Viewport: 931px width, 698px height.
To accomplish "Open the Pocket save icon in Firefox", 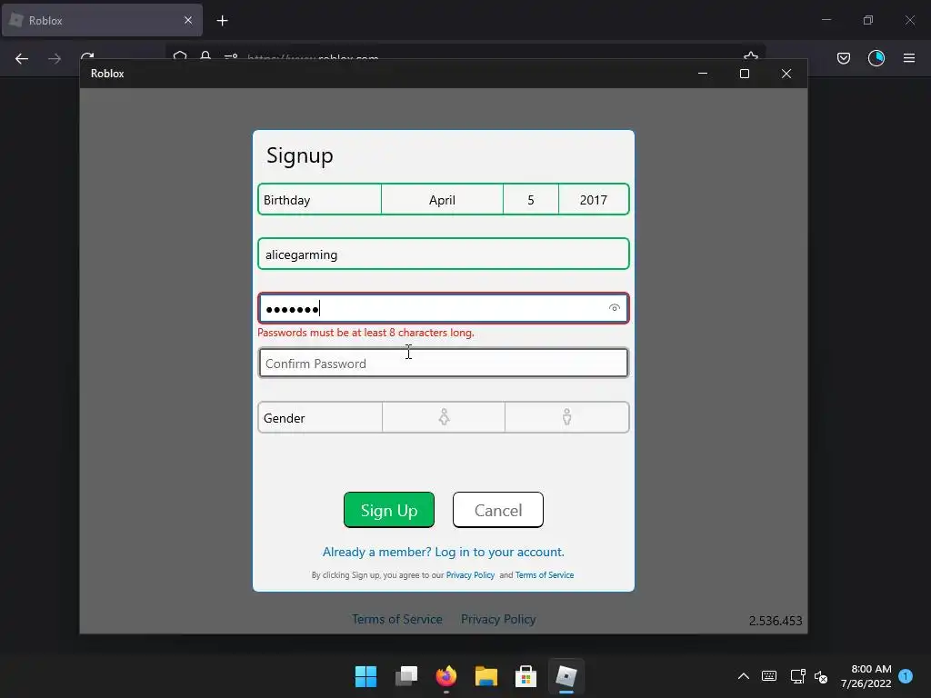I will pos(843,58).
